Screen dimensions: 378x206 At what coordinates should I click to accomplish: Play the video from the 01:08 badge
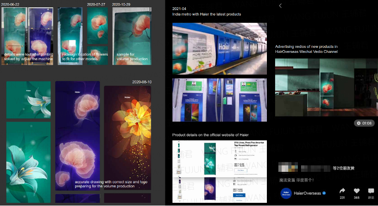[x=364, y=123]
